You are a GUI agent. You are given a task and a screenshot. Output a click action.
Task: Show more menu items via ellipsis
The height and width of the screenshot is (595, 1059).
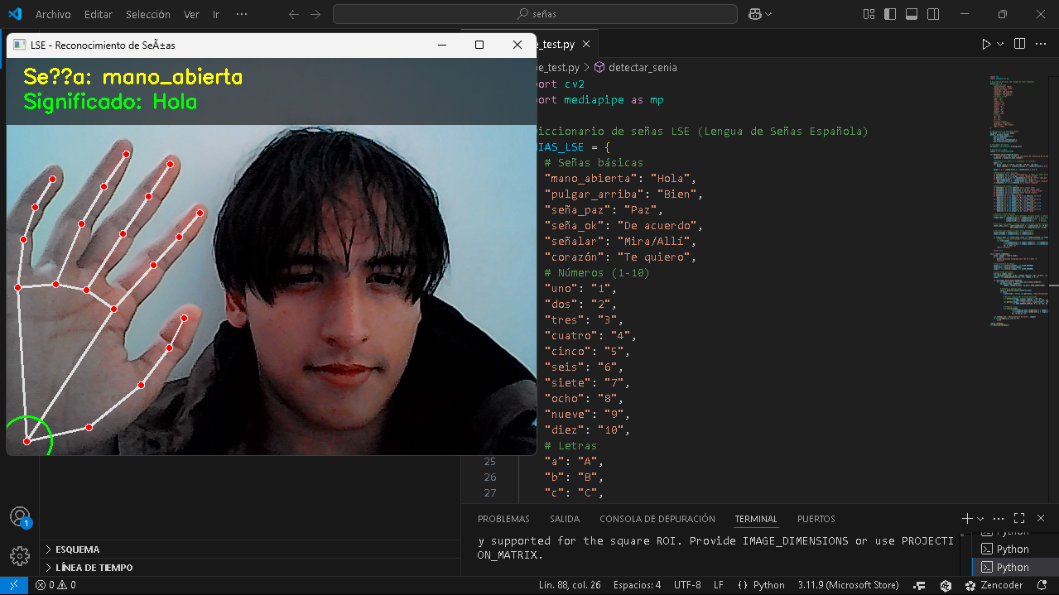(x=242, y=14)
